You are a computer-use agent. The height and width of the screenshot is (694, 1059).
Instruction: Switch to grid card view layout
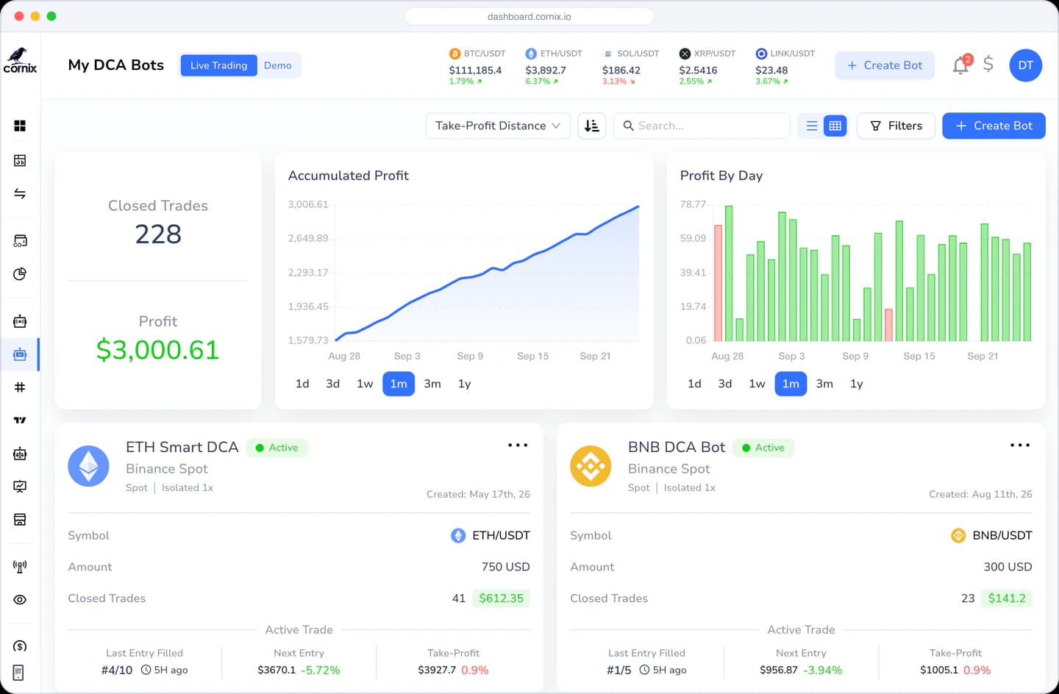(835, 126)
